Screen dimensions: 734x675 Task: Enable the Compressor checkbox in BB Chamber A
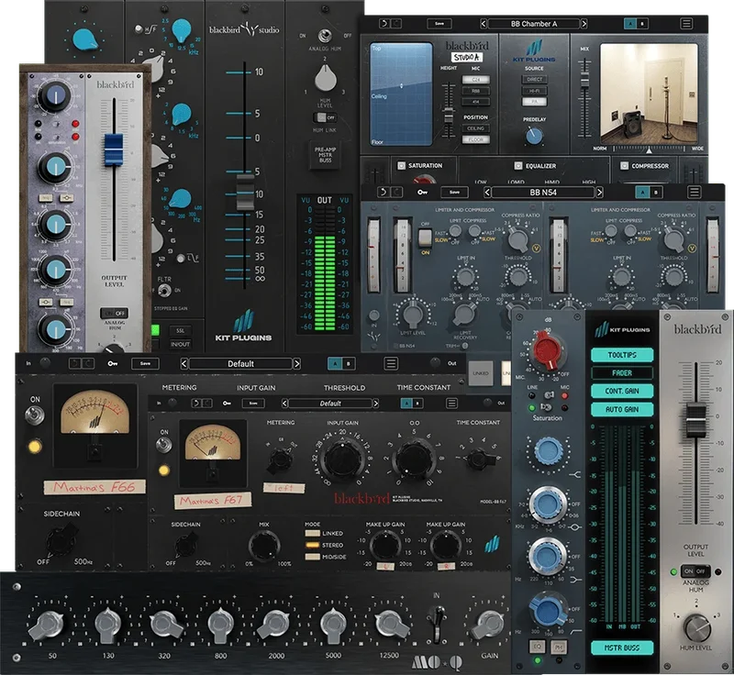[x=624, y=166]
